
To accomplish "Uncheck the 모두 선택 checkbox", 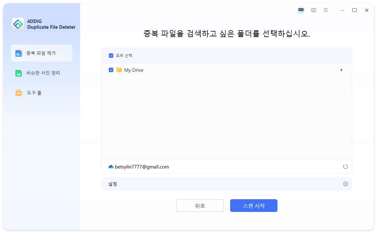I will (111, 55).
